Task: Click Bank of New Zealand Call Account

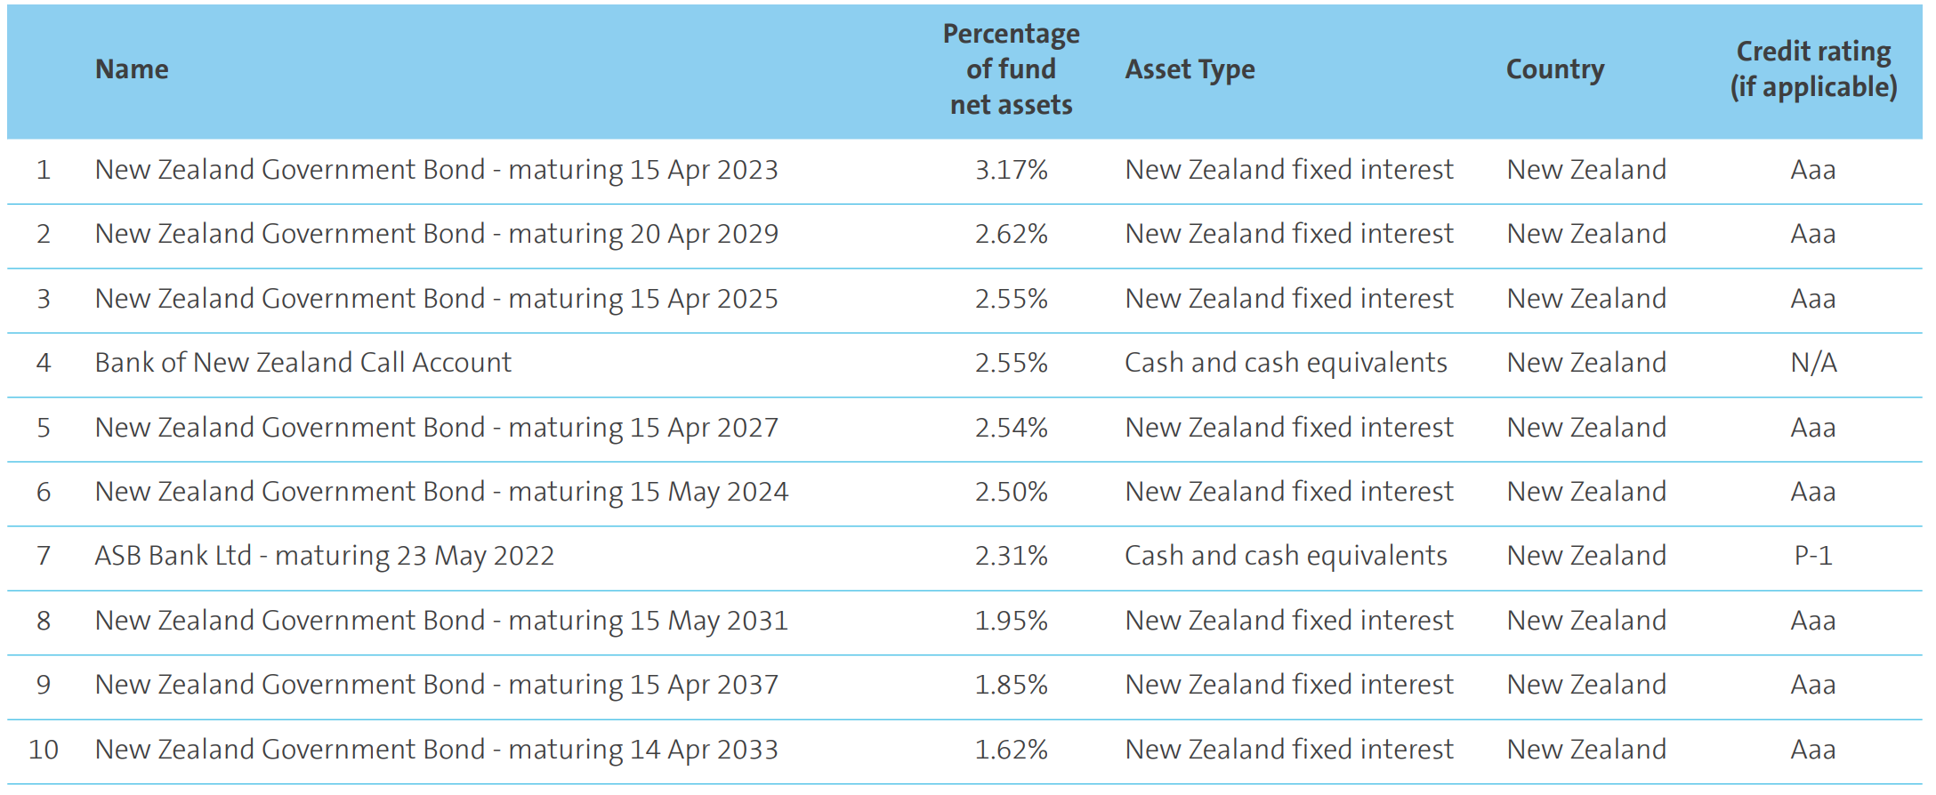Action: point(302,363)
